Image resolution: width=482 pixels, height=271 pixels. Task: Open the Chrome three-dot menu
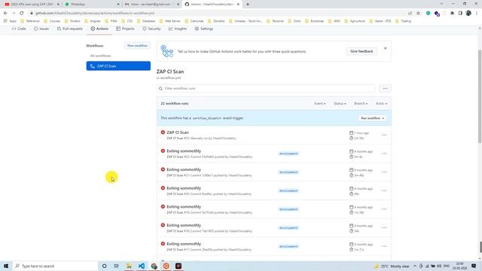(x=477, y=14)
